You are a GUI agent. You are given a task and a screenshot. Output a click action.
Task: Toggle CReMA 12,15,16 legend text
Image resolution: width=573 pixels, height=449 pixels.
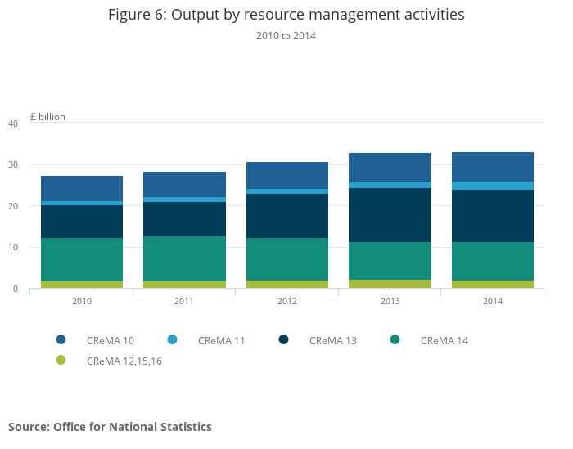(124, 361)
